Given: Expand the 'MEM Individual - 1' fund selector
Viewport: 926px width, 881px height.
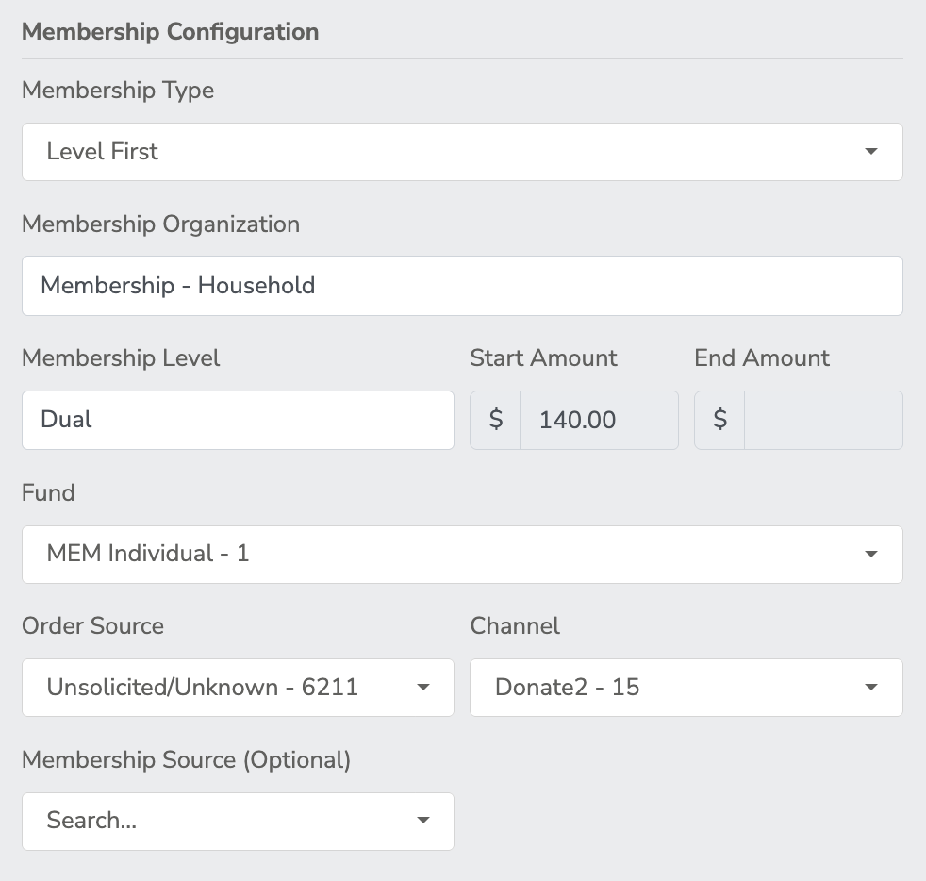Looking at the screenshot, I should pyautogui.click(x=461, y=554).
